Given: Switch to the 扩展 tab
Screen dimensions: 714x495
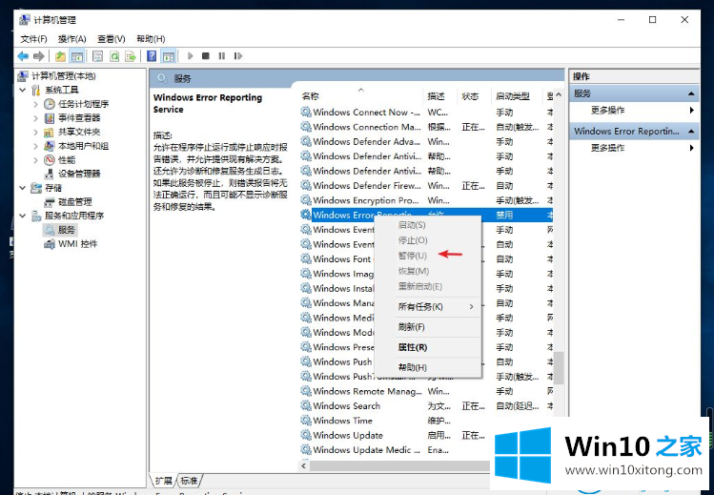Looking at the screenshot, I should coord(163,481).
